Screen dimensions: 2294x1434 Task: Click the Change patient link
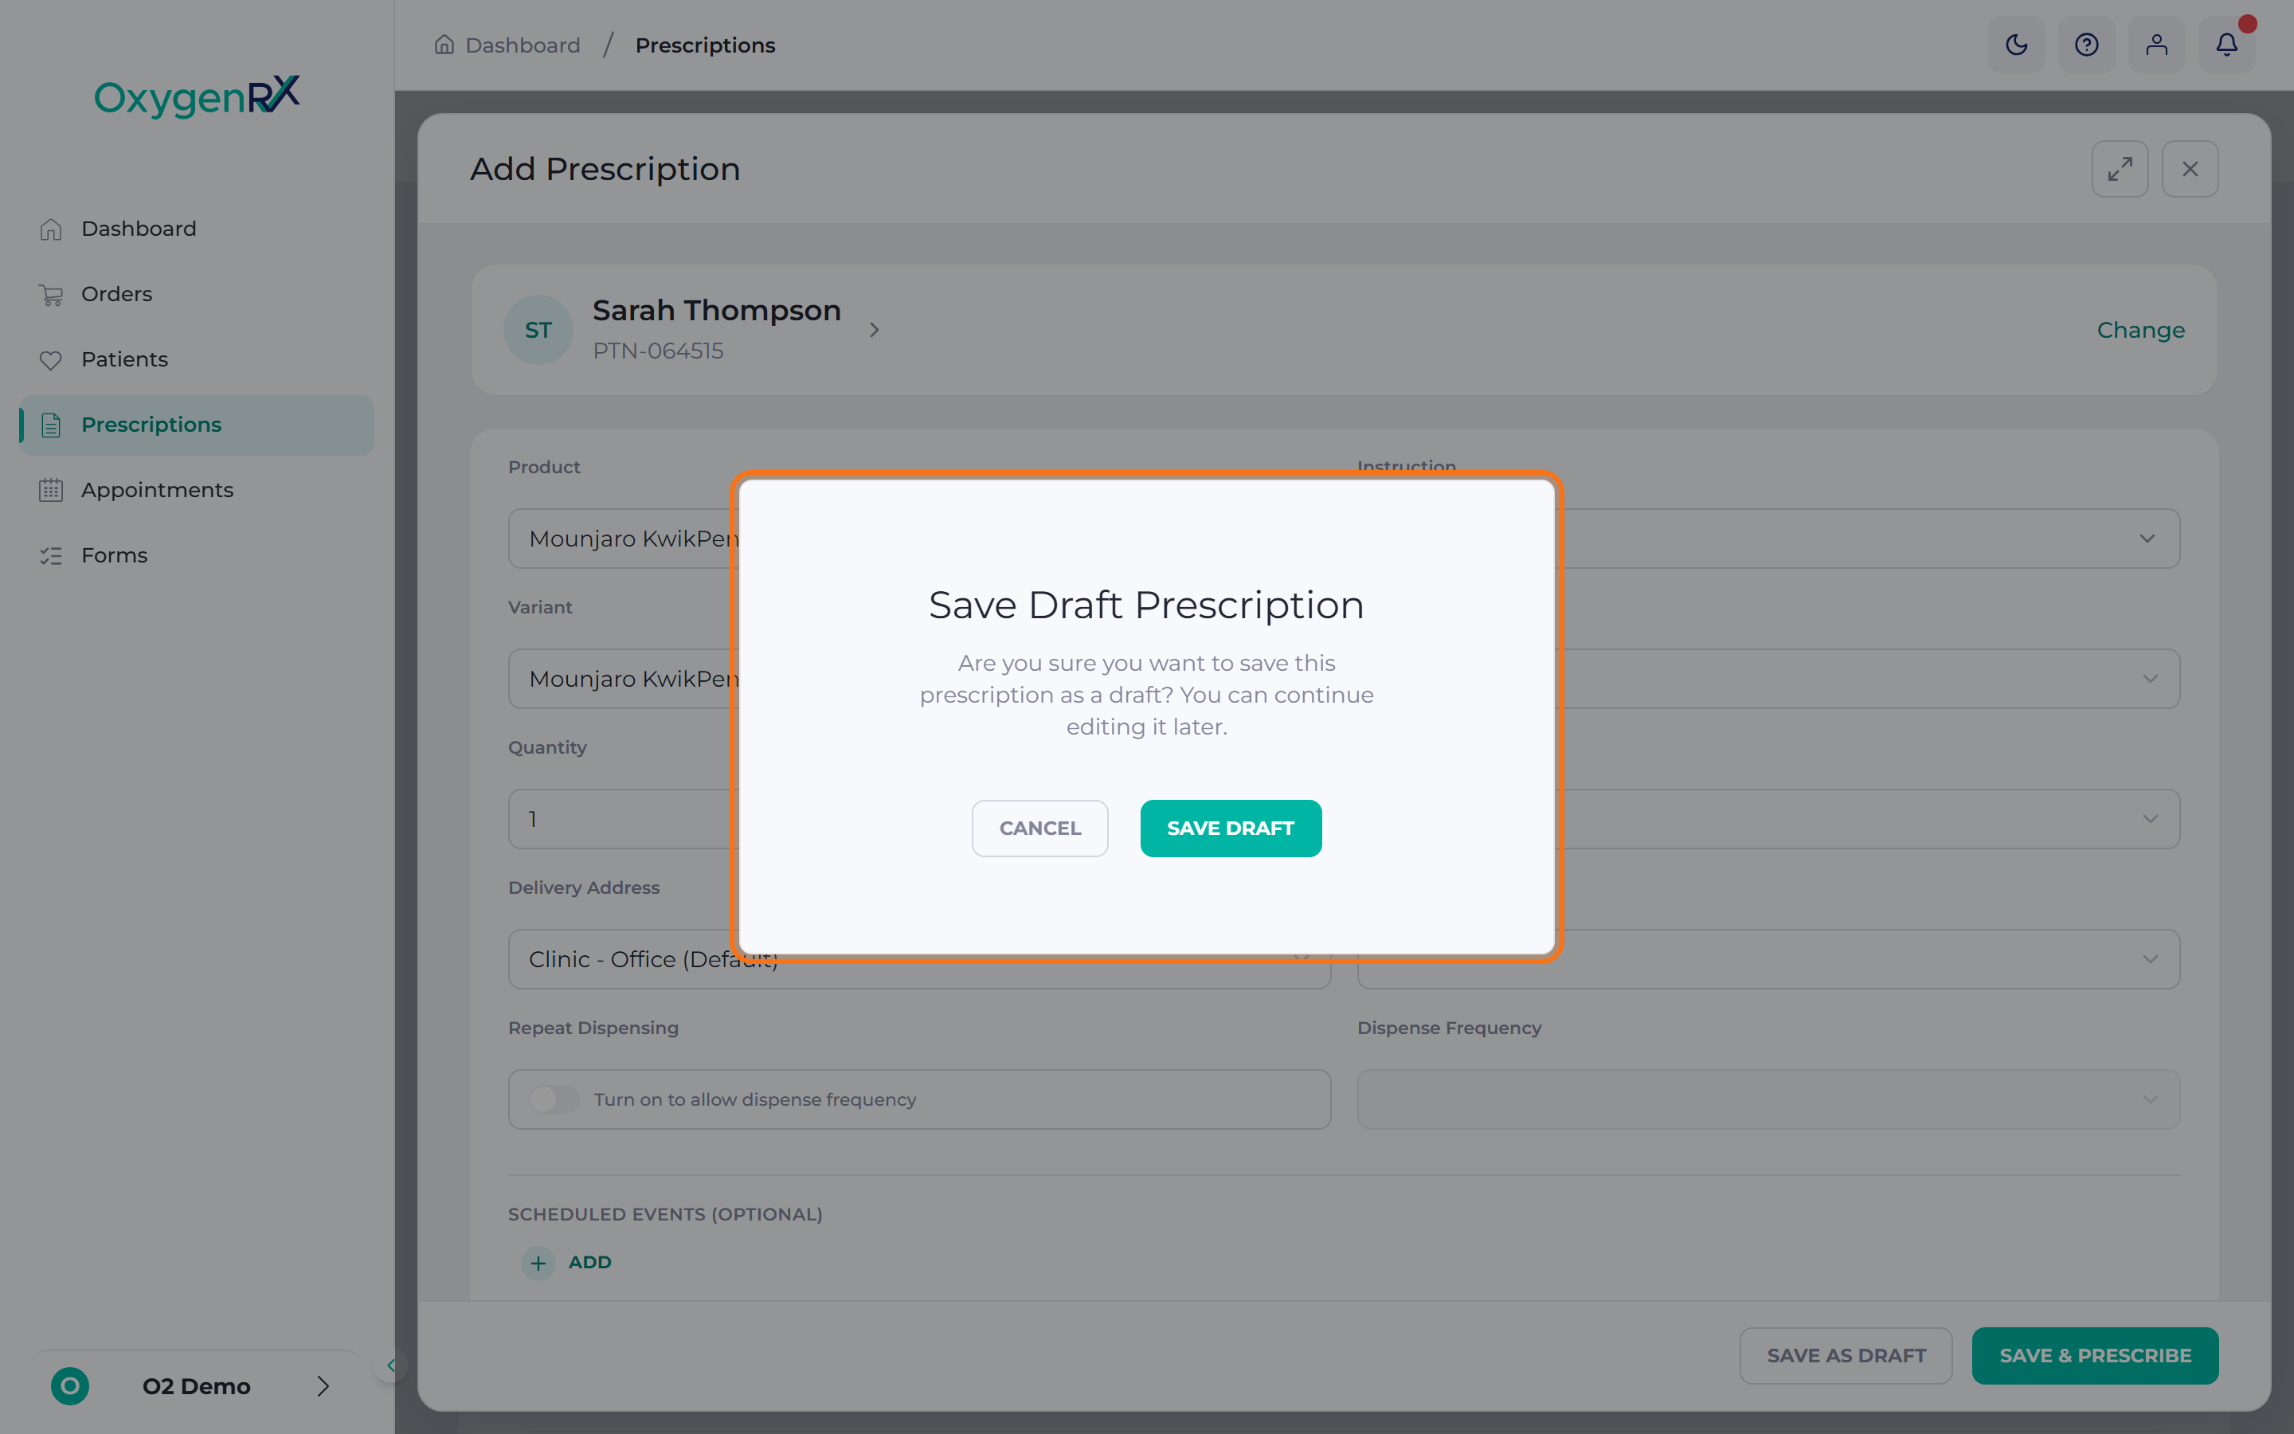click(2140, 330)
